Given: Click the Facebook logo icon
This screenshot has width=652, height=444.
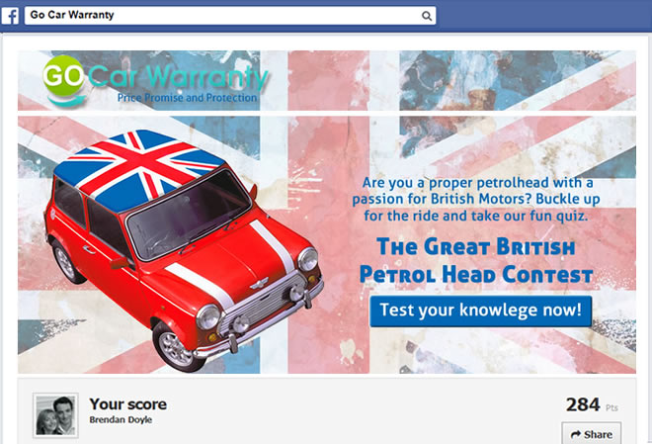Looking at the screenshot, I should pos(10,16).
